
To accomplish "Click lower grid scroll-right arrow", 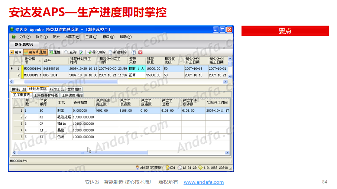I will (227, 153).
